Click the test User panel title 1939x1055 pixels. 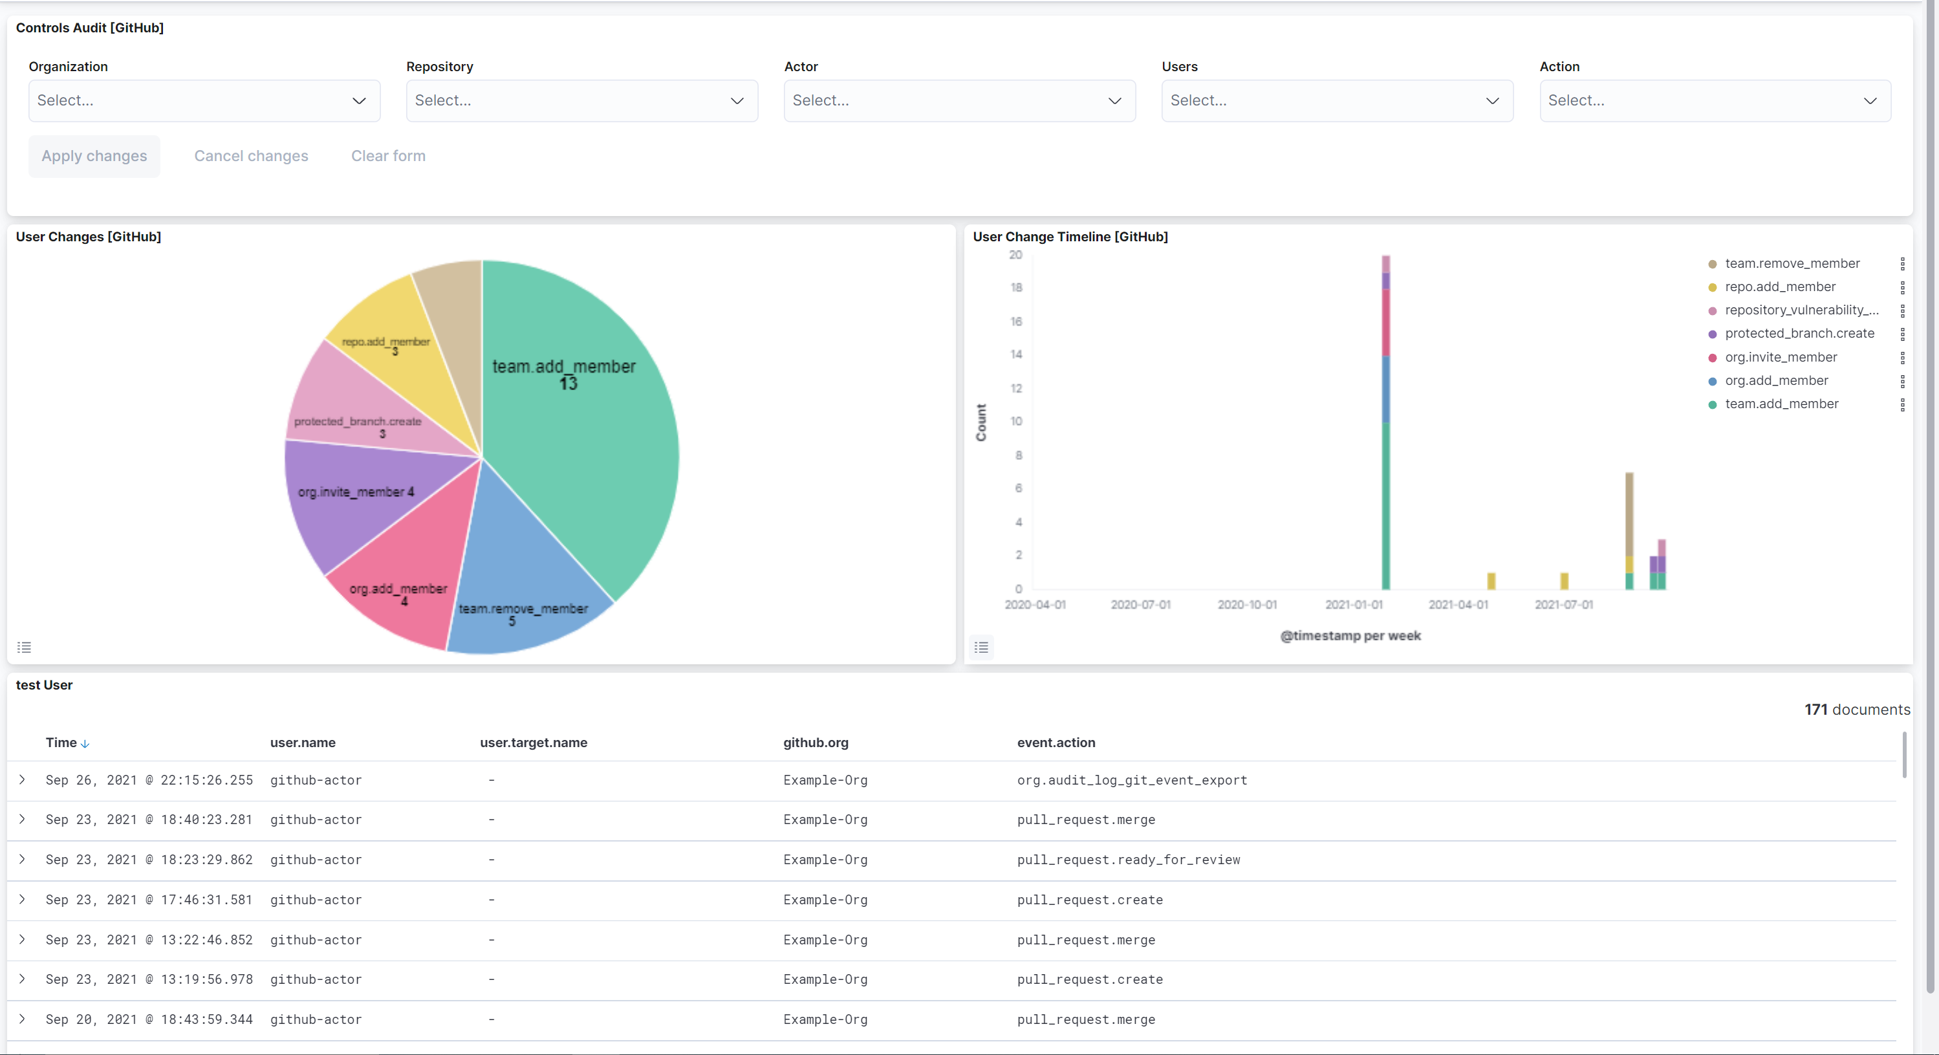[45, 685]
